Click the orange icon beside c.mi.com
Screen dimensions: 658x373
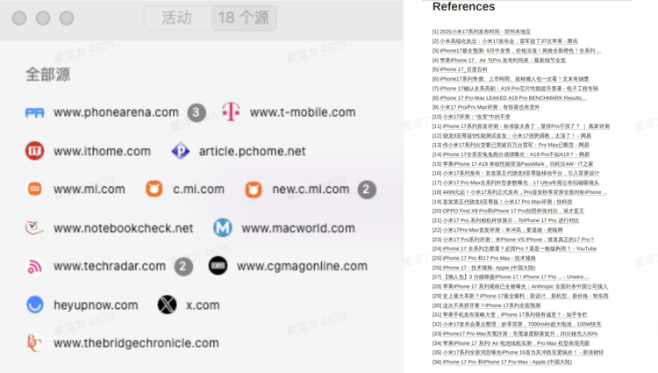coord(154,190)
